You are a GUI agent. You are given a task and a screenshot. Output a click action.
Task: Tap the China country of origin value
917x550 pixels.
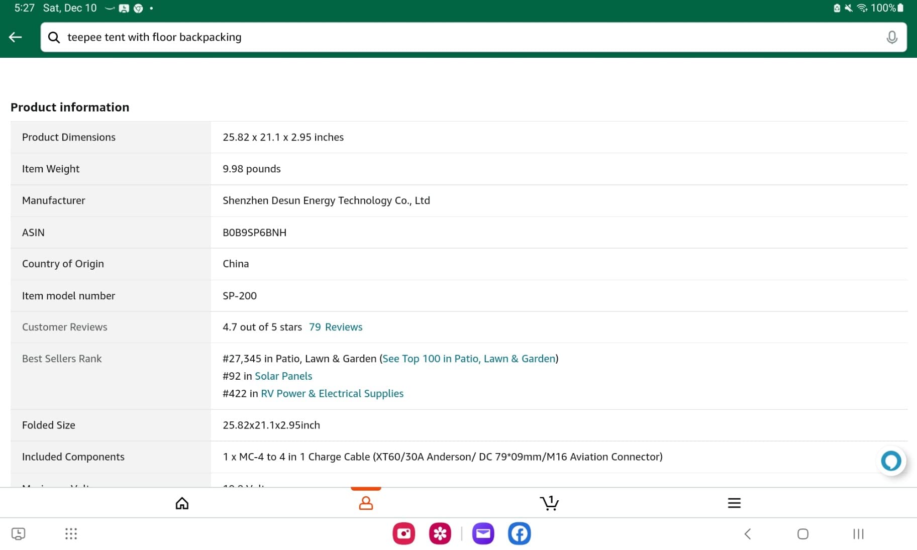point(236,264)
